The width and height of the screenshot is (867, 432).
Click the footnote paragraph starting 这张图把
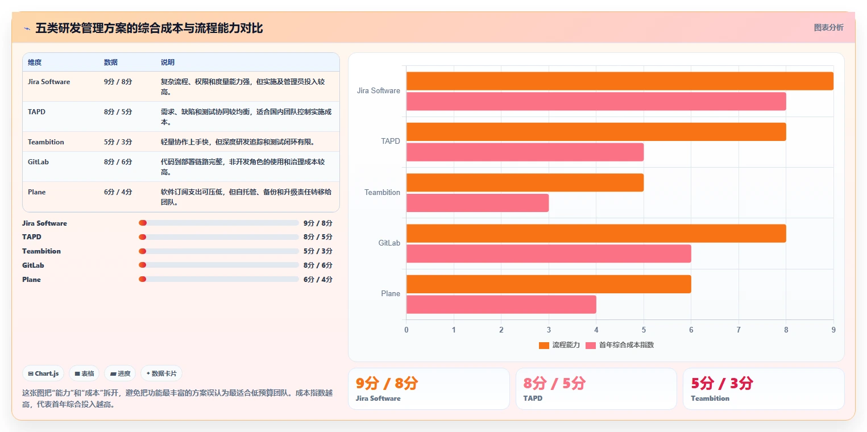click(x=177, y=398)
